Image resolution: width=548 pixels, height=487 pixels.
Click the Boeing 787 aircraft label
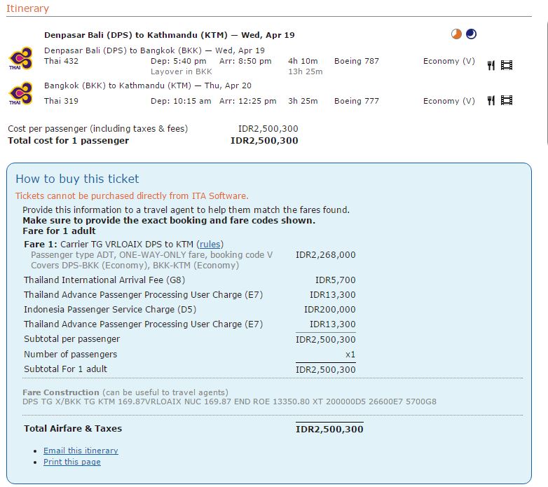[357, 61]
